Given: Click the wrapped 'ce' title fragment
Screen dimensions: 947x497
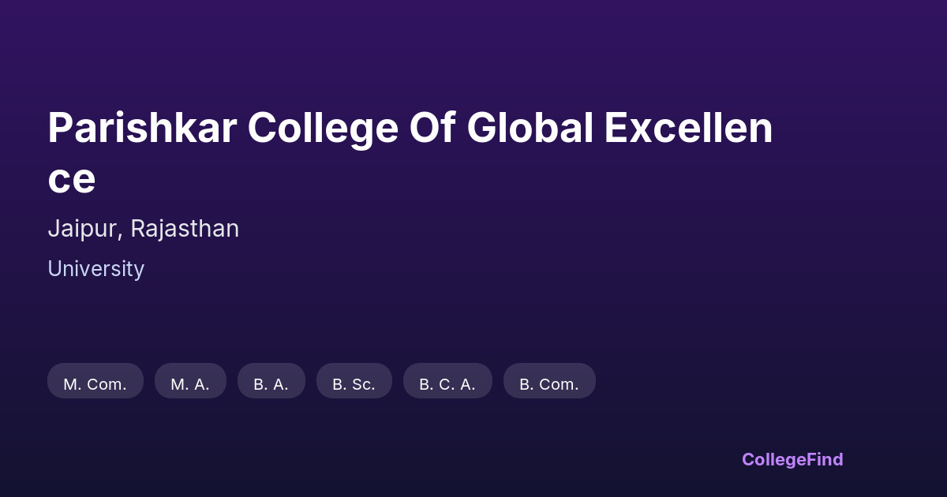Looking at the screenshot, I should pos(72,178).
